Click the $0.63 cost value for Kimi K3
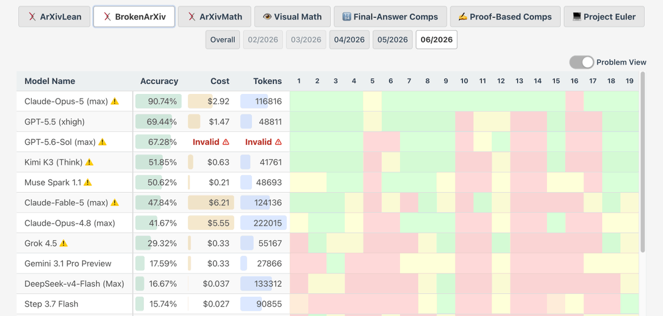 point(219,162)
